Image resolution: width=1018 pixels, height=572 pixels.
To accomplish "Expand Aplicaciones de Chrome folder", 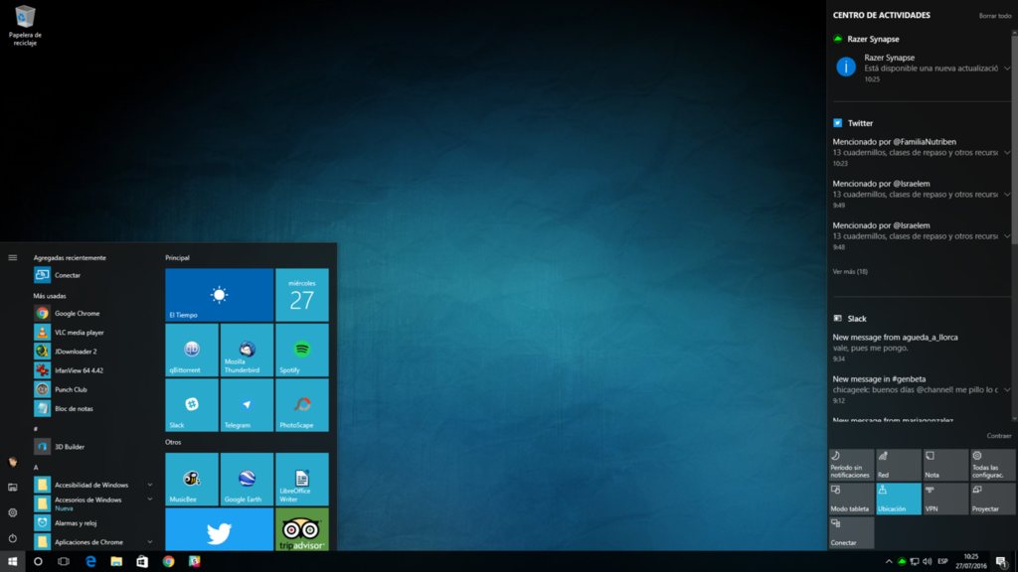I will coord(150,541).
